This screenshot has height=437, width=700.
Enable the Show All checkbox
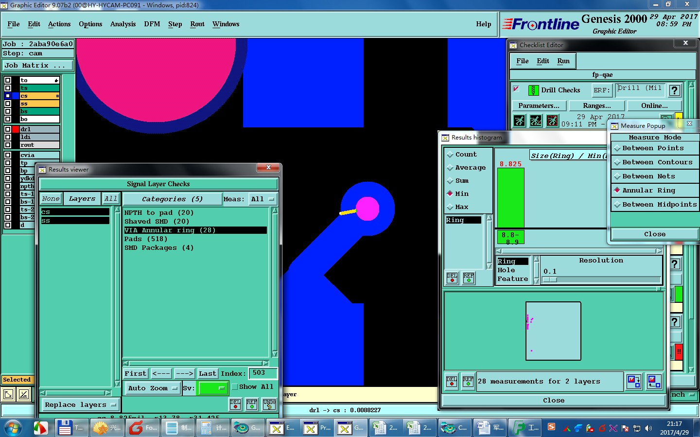click(x=235, y=387)
